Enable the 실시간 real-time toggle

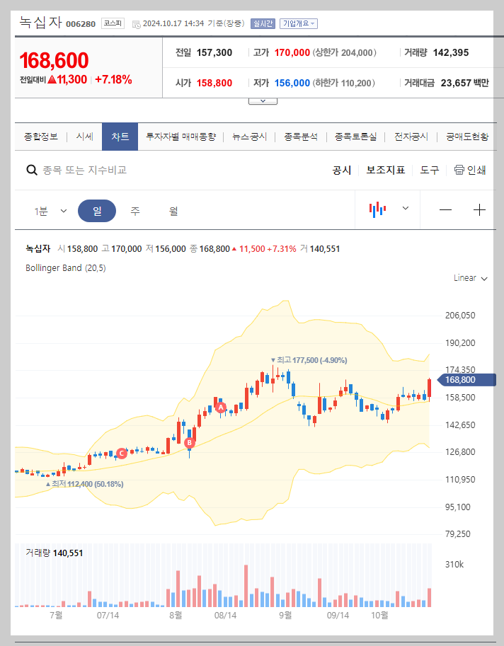(262, 23)
